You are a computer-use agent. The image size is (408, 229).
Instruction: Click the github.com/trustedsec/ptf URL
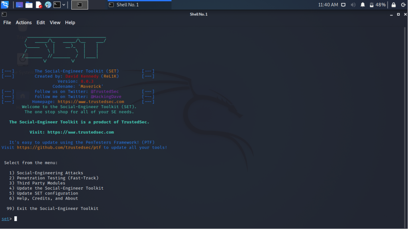click(59, 147)
